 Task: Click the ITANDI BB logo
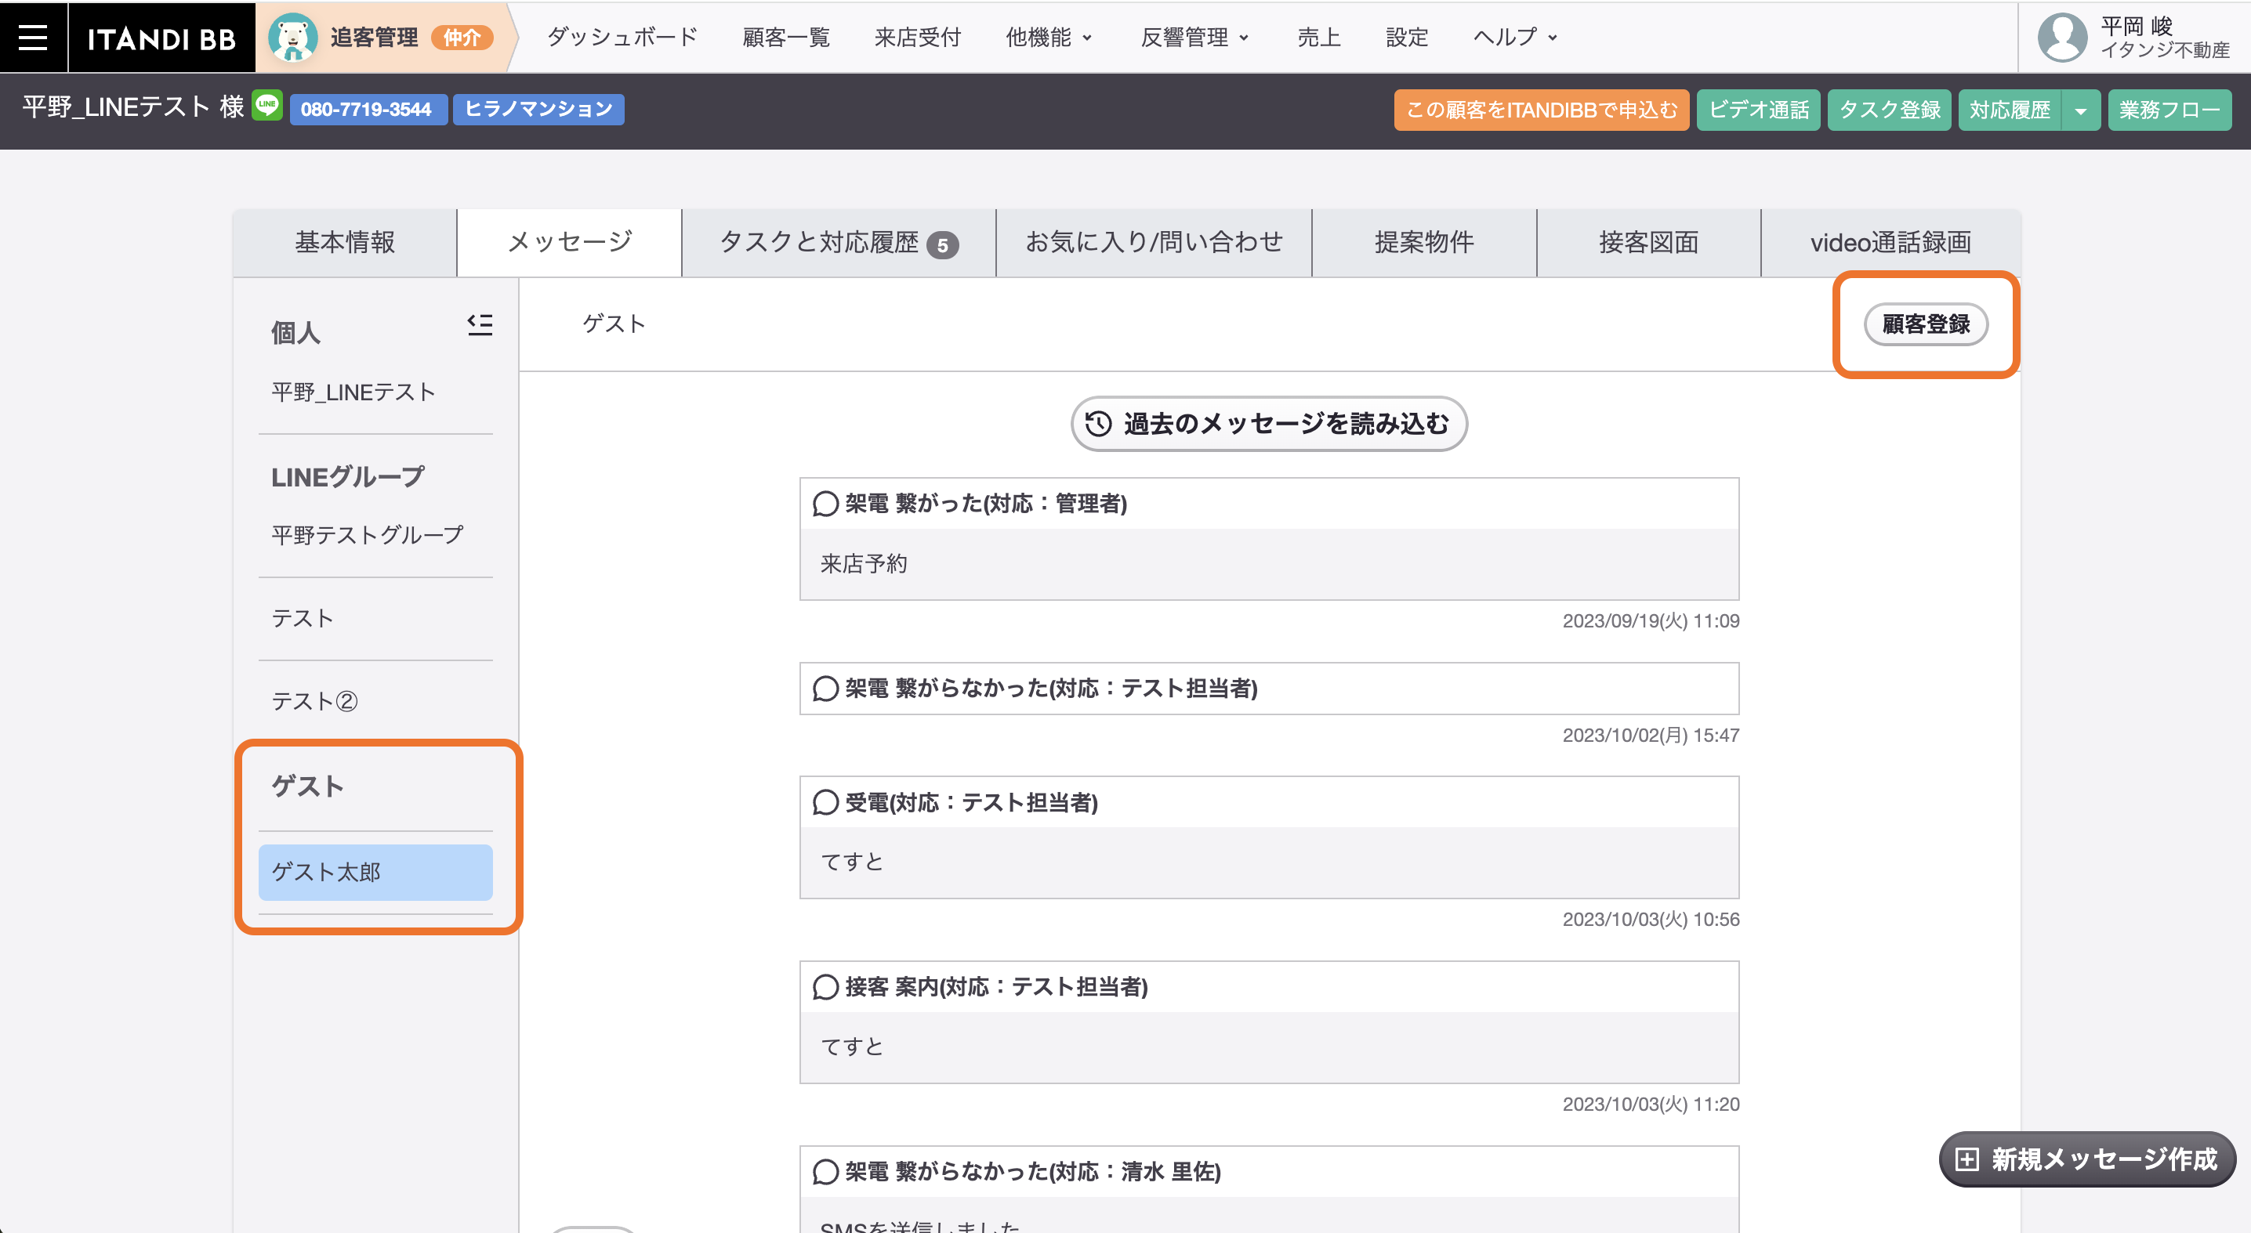click(x=161, y=38)
